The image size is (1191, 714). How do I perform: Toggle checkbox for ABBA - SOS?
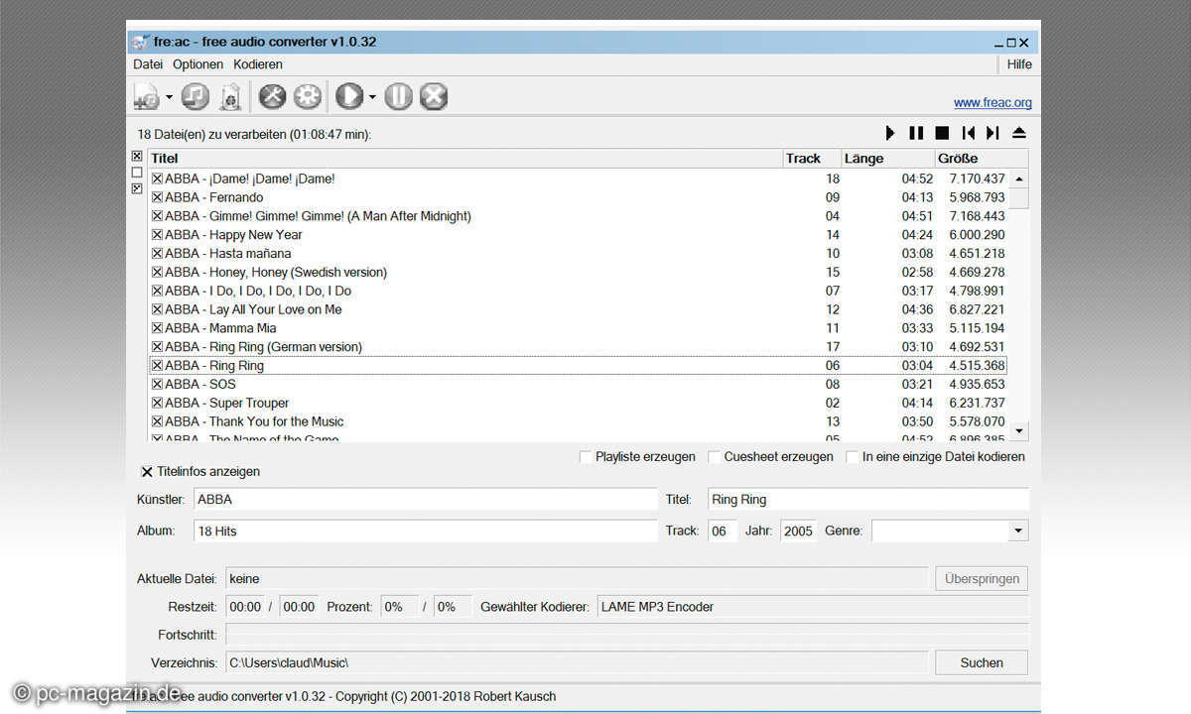(x=157, y=384)
